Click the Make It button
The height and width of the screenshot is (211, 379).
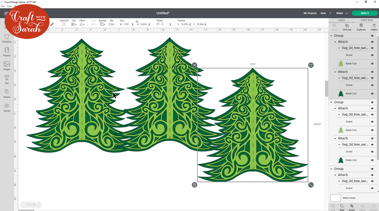click(364, 13)
